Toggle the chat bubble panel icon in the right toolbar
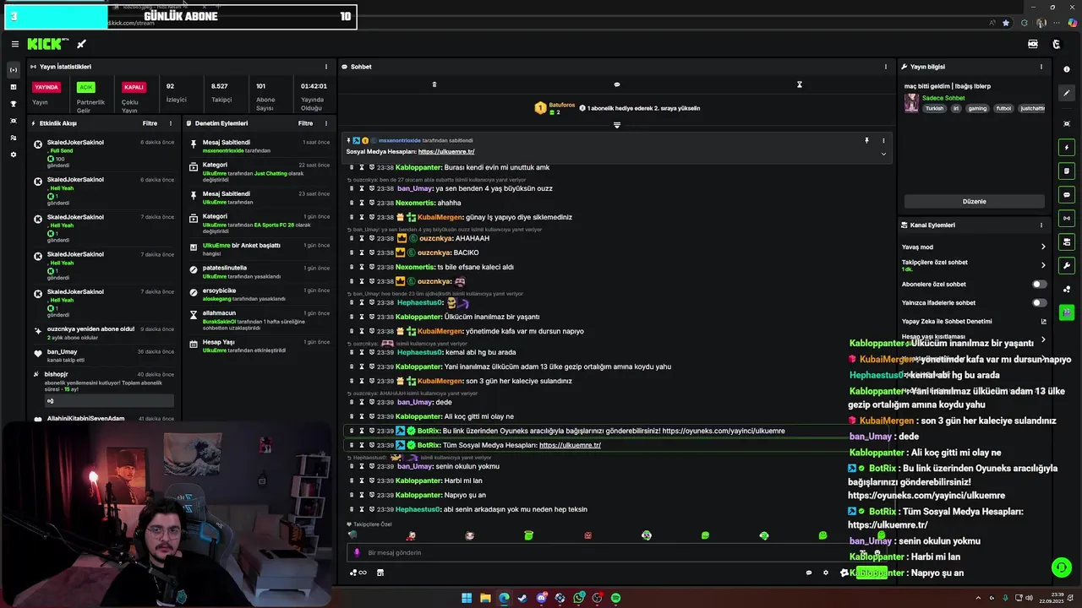 1067,195
